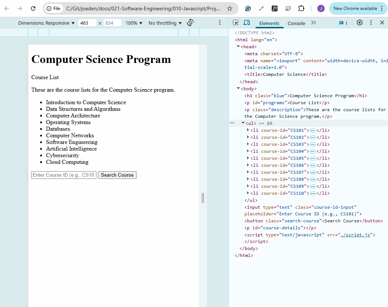Open the Dimensions: Responsive dropdown
This screenshot has width=388, height=307.
[x=46, y=23]
